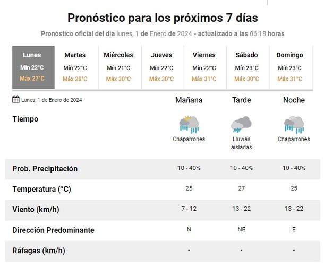The width and height of the screenshot is (324, 267).
Task: Select the Lunes forecast tab
Action: tap(32, 67)
